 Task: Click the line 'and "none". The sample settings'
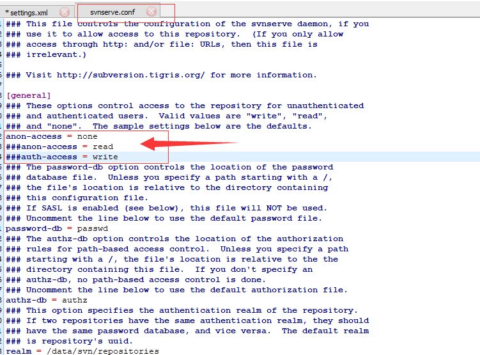(159, 126)
